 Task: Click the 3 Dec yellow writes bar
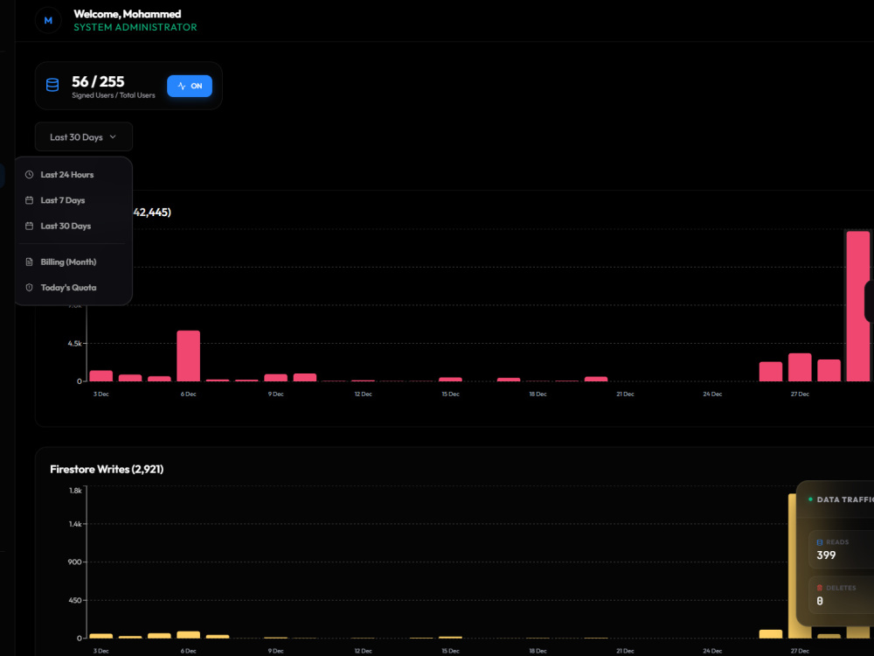click(x=101, y=636)
